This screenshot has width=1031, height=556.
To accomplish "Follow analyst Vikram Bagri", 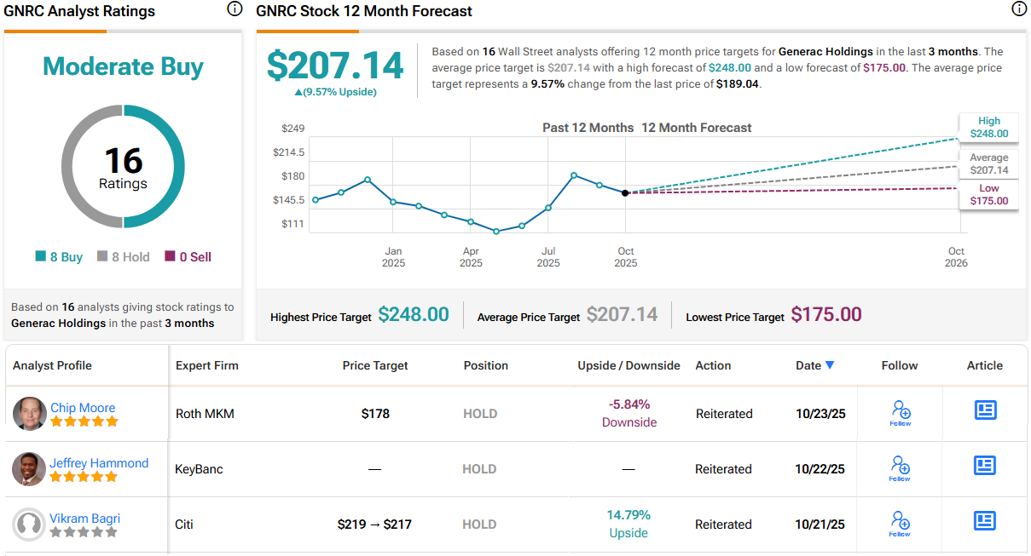I will [x=900, y=524].
